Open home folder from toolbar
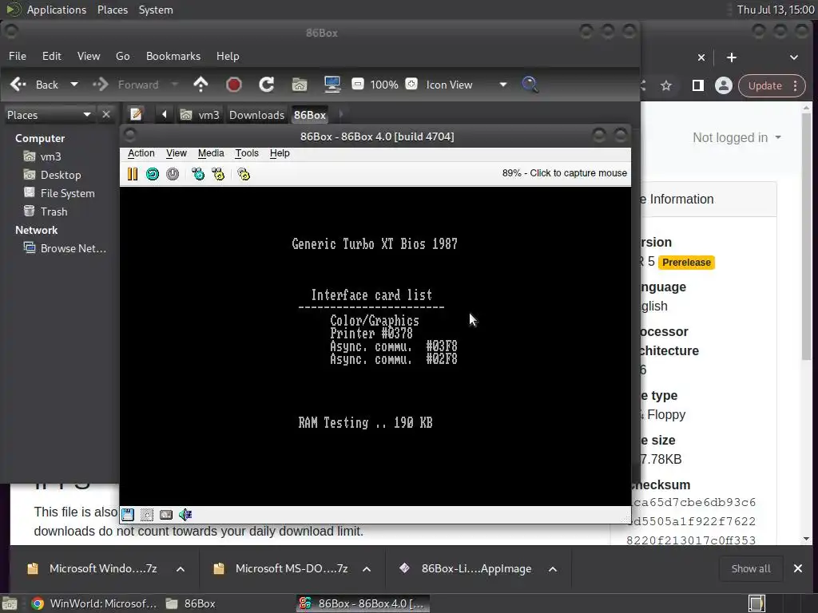 pyautogui.click(x=300, y=85)
